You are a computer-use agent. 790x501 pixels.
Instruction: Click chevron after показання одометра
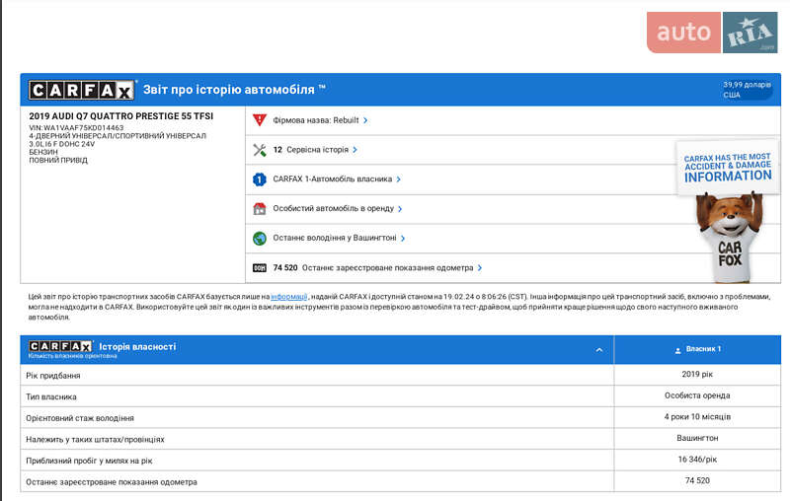pos(480,268)
